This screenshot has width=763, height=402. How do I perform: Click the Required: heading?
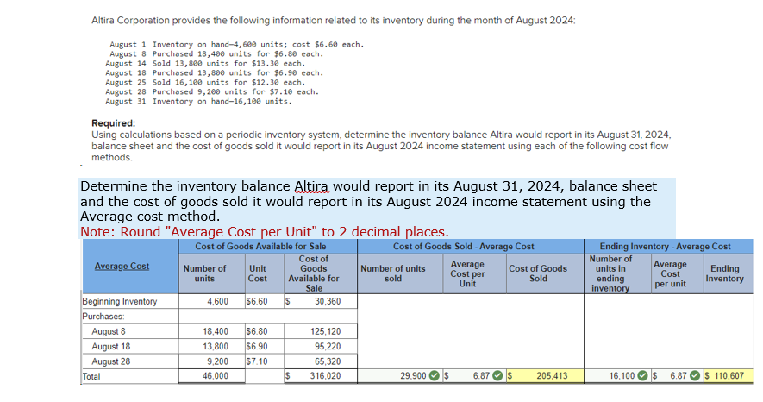[x=114, y=123]
